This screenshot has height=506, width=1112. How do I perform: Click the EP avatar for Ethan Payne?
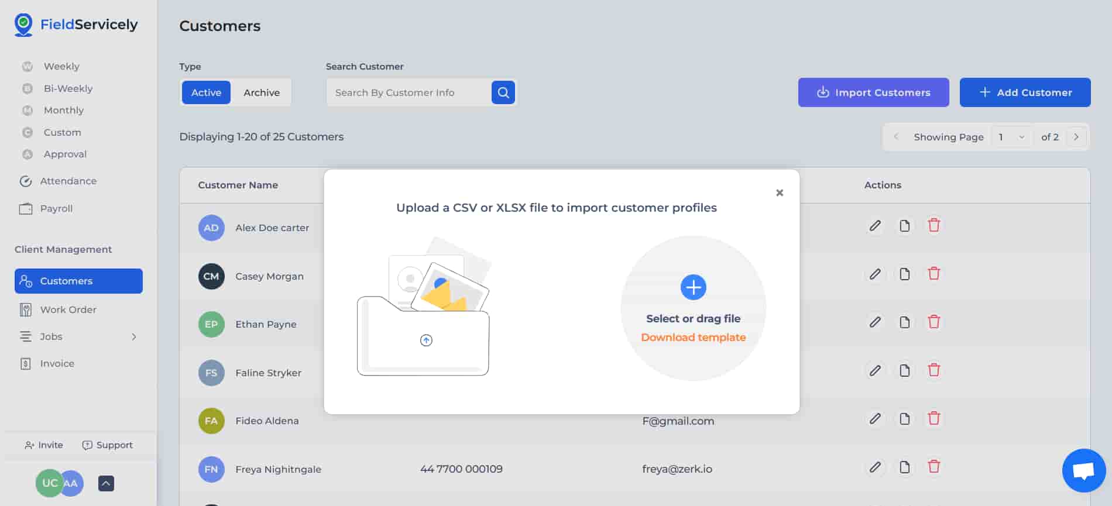click(x=211, y=324)
